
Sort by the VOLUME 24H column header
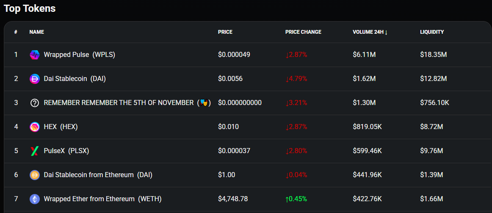click(x=370, y=32)
